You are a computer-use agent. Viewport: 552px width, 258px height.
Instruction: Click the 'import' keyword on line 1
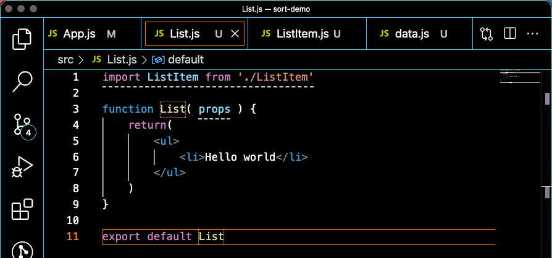click(122, 77)
